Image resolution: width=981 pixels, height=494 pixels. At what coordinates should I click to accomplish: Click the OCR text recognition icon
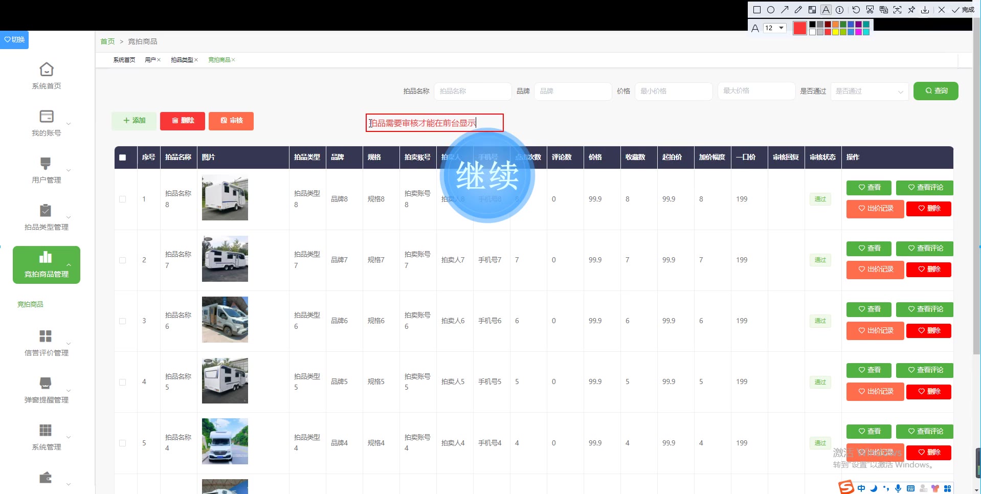pos(898,10)
